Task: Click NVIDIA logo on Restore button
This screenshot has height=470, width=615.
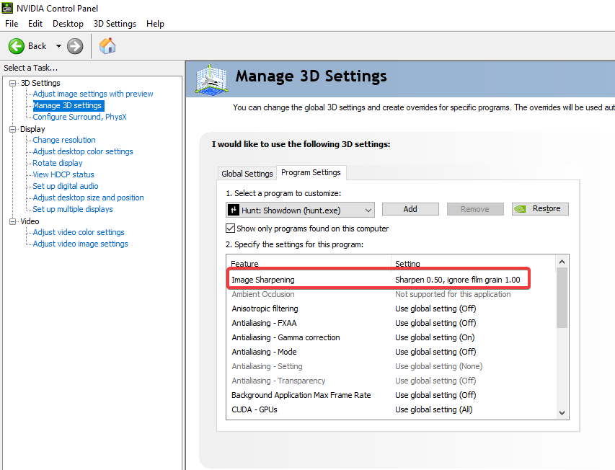Action: click(x=522, y=209)
